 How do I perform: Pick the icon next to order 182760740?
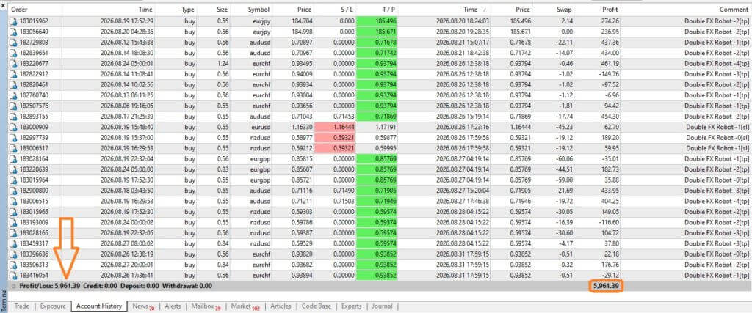(x=13, y=95)
